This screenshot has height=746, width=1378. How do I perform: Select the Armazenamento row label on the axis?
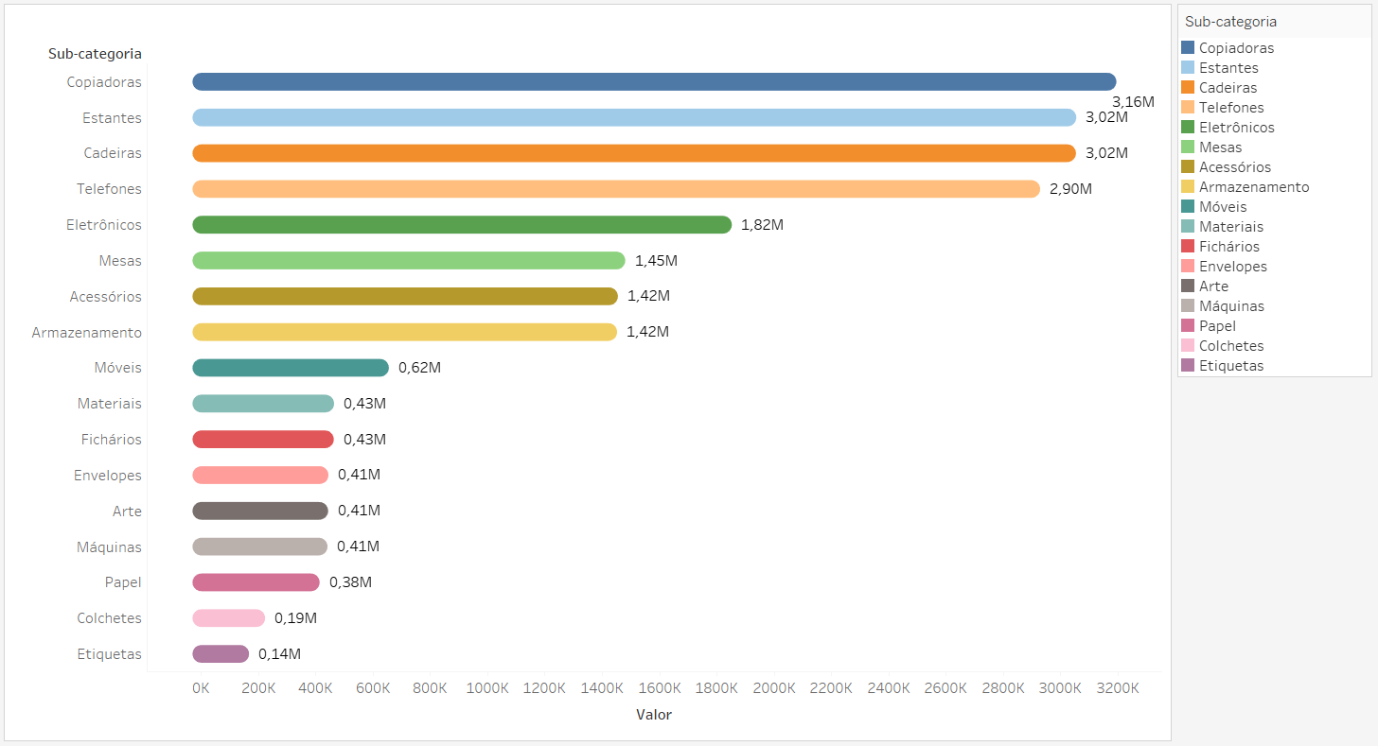tap(87, 333)
